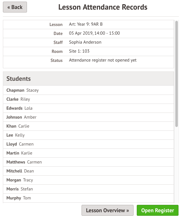Select student Lee Kelly
The width and height of the screenshot is (183, 218).
pyautogui.click(x=88, y=135)
